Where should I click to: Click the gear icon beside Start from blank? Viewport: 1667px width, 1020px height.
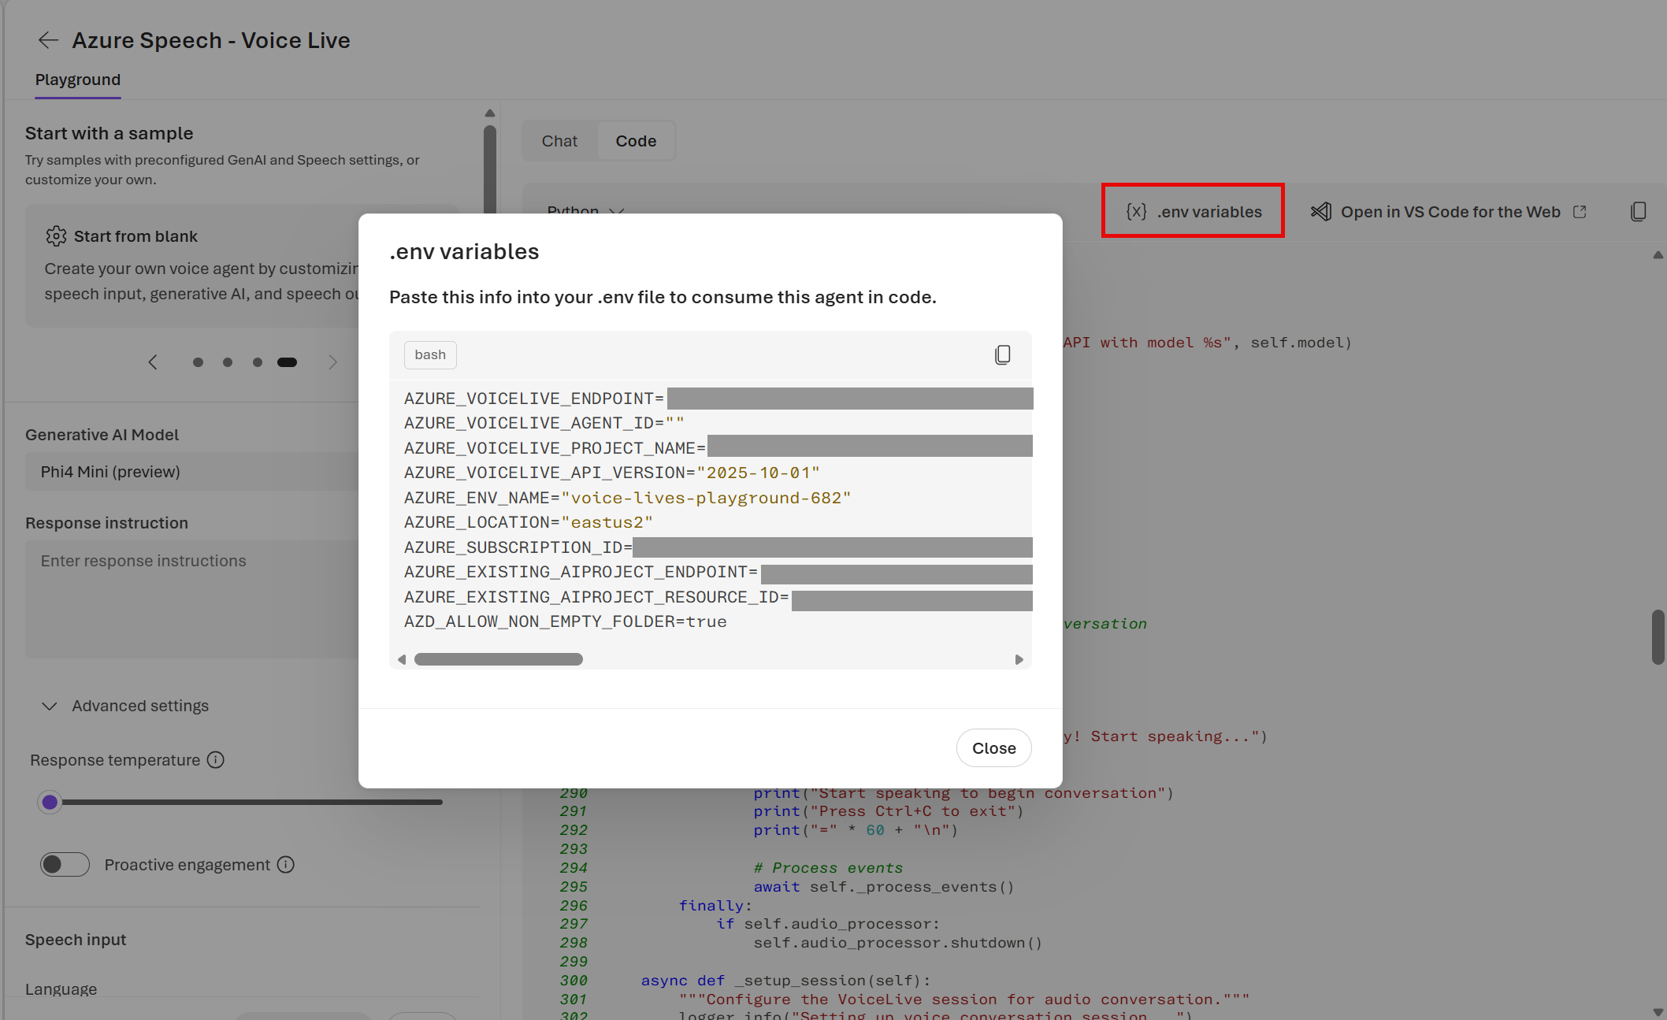tap(56, 236)
